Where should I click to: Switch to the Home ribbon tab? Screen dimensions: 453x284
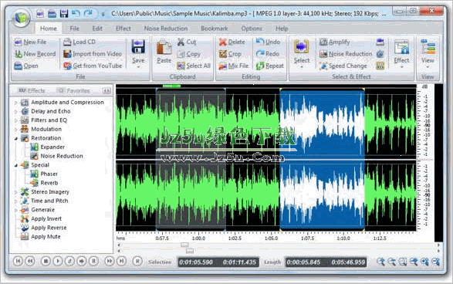click(49, 29)
